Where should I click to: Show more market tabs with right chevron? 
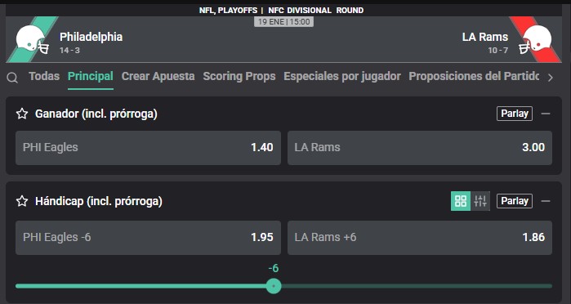point(551,78)
